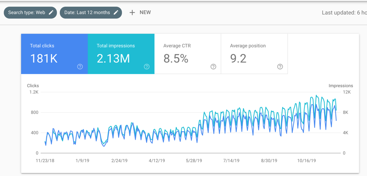Show help for Average CTR metric
Viewport: 367px width, 176px height.
213,67
